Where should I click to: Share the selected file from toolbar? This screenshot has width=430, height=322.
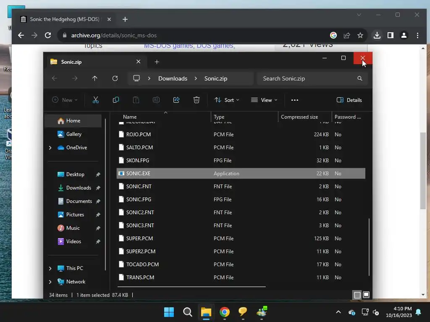176,100
